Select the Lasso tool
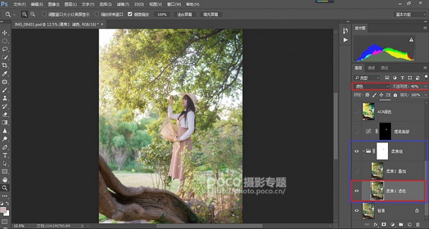Viewport: 429px width, 229px height. coord(5,49)
